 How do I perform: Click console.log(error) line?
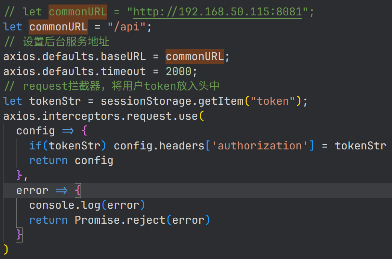87,205
